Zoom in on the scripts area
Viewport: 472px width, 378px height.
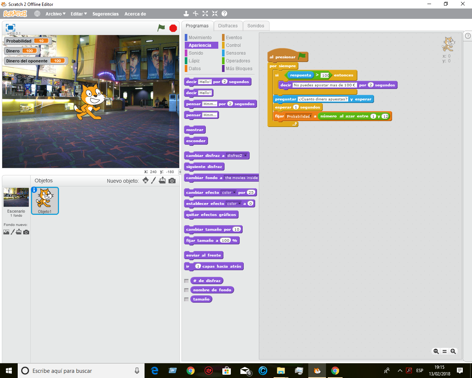pyautogui.click(x=453, y=351)
